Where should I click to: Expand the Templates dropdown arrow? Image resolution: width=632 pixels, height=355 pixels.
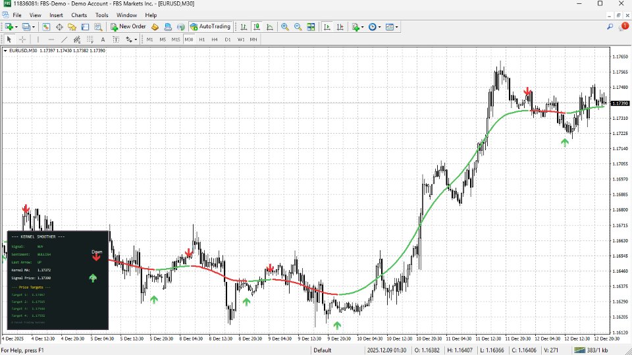396,27
